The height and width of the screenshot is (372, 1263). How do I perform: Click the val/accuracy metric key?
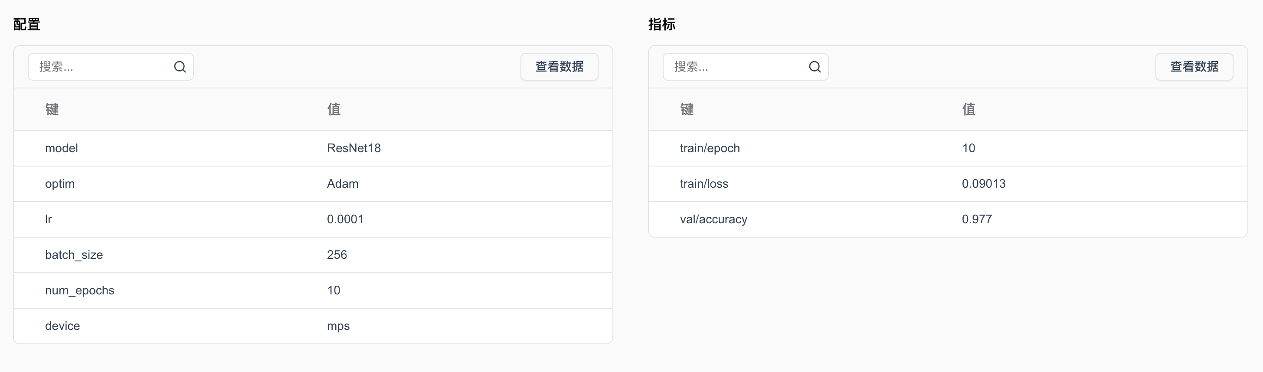pos(713,219)
